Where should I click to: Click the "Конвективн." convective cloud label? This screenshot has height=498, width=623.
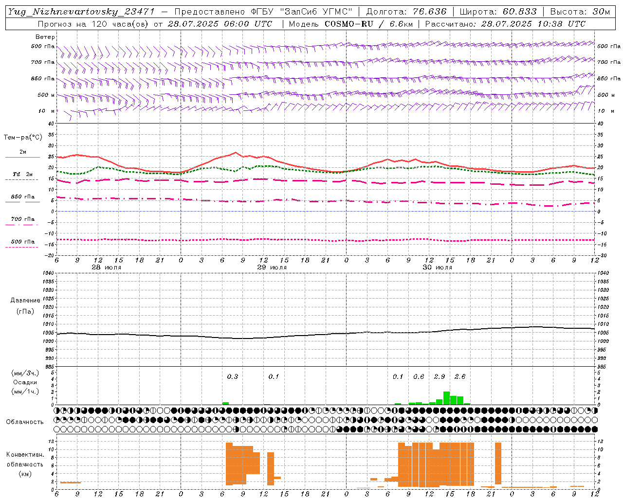point(25,455)
